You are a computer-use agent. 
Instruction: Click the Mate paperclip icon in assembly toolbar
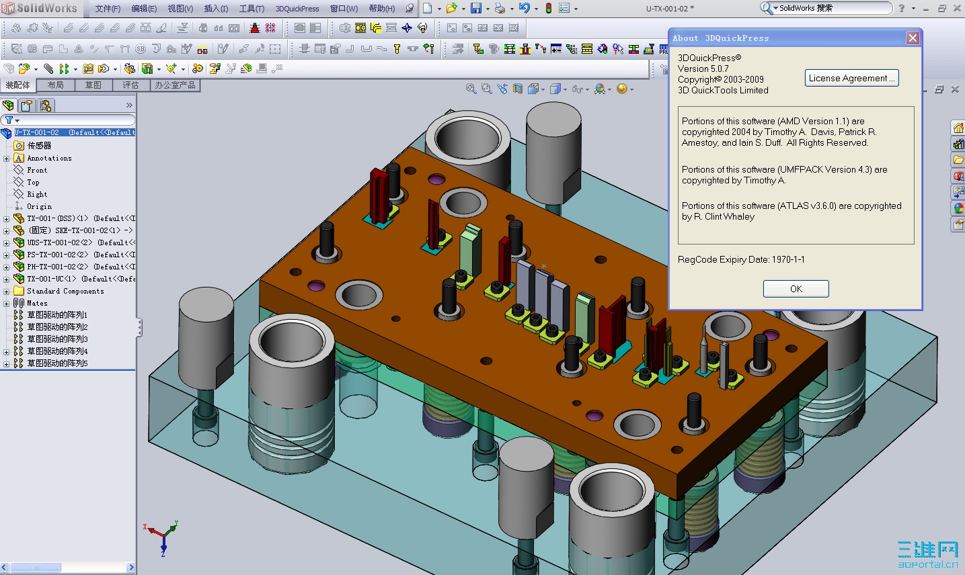point(48,69)
